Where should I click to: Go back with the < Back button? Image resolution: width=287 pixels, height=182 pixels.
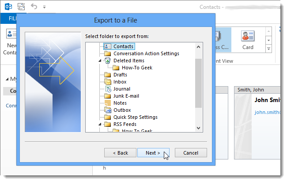tap(120, 153)
